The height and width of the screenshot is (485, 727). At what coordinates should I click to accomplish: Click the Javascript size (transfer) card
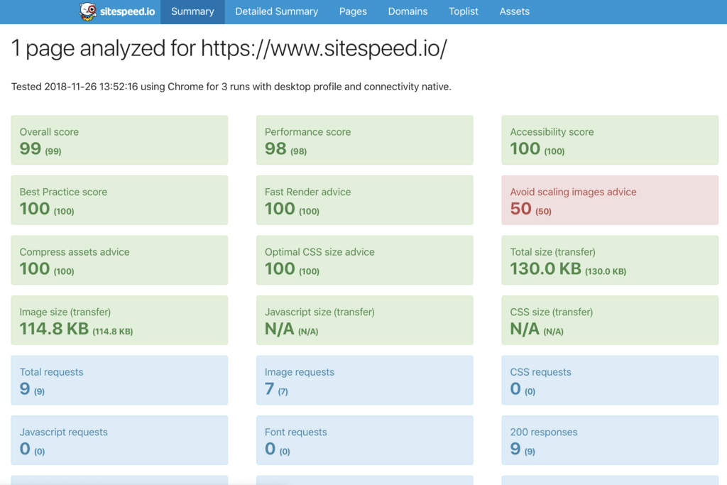point(364,320)
